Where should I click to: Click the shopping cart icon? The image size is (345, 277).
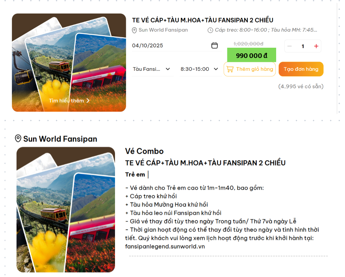(230, 69)
